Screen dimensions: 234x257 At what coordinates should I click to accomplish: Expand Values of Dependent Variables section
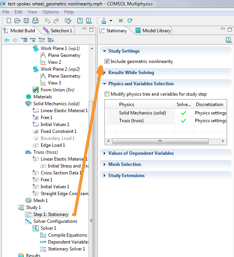(x=141, y=153)
